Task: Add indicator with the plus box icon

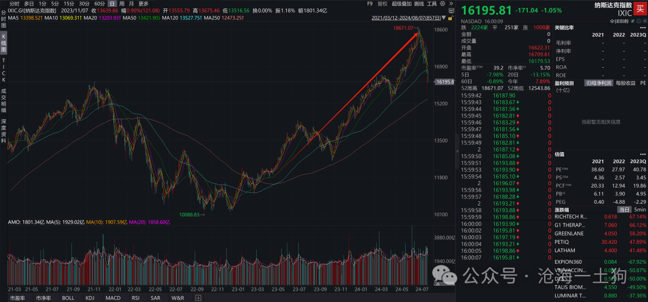Action: 198,297
